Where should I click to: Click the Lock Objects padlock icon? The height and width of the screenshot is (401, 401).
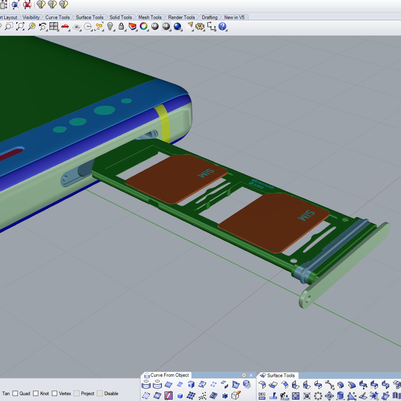pyautogui.click(x=121, y=26)
